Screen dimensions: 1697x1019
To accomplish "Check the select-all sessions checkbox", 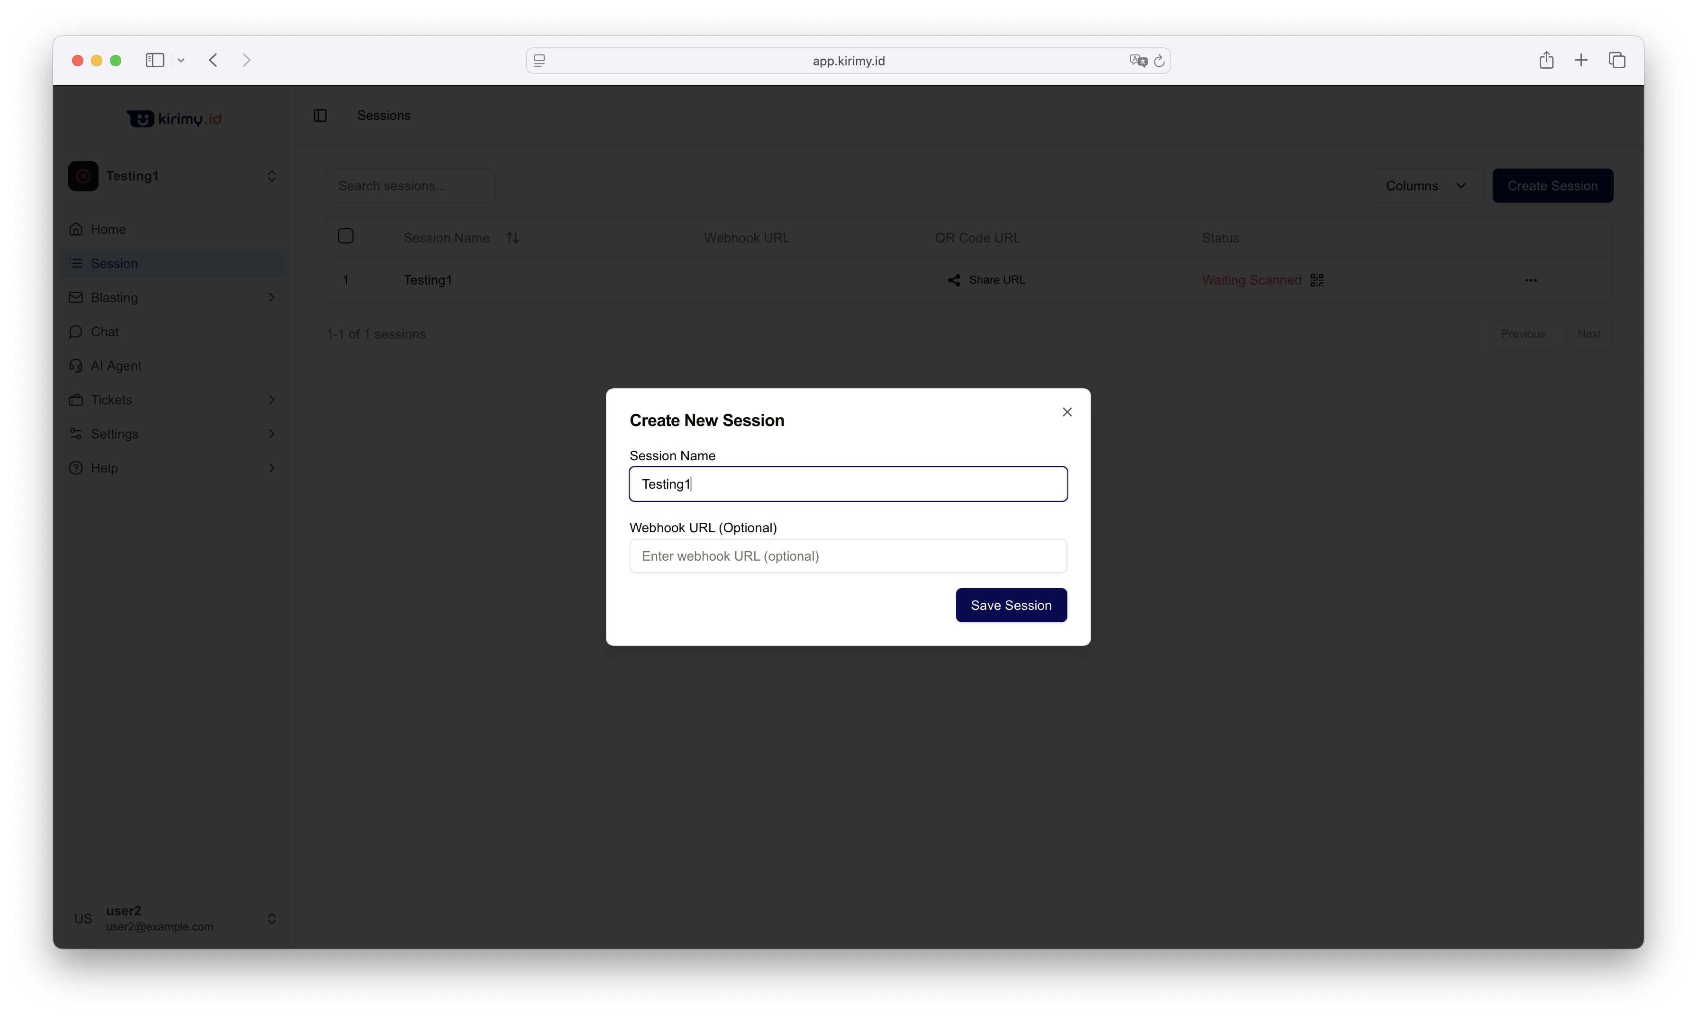I will (345, 236).
